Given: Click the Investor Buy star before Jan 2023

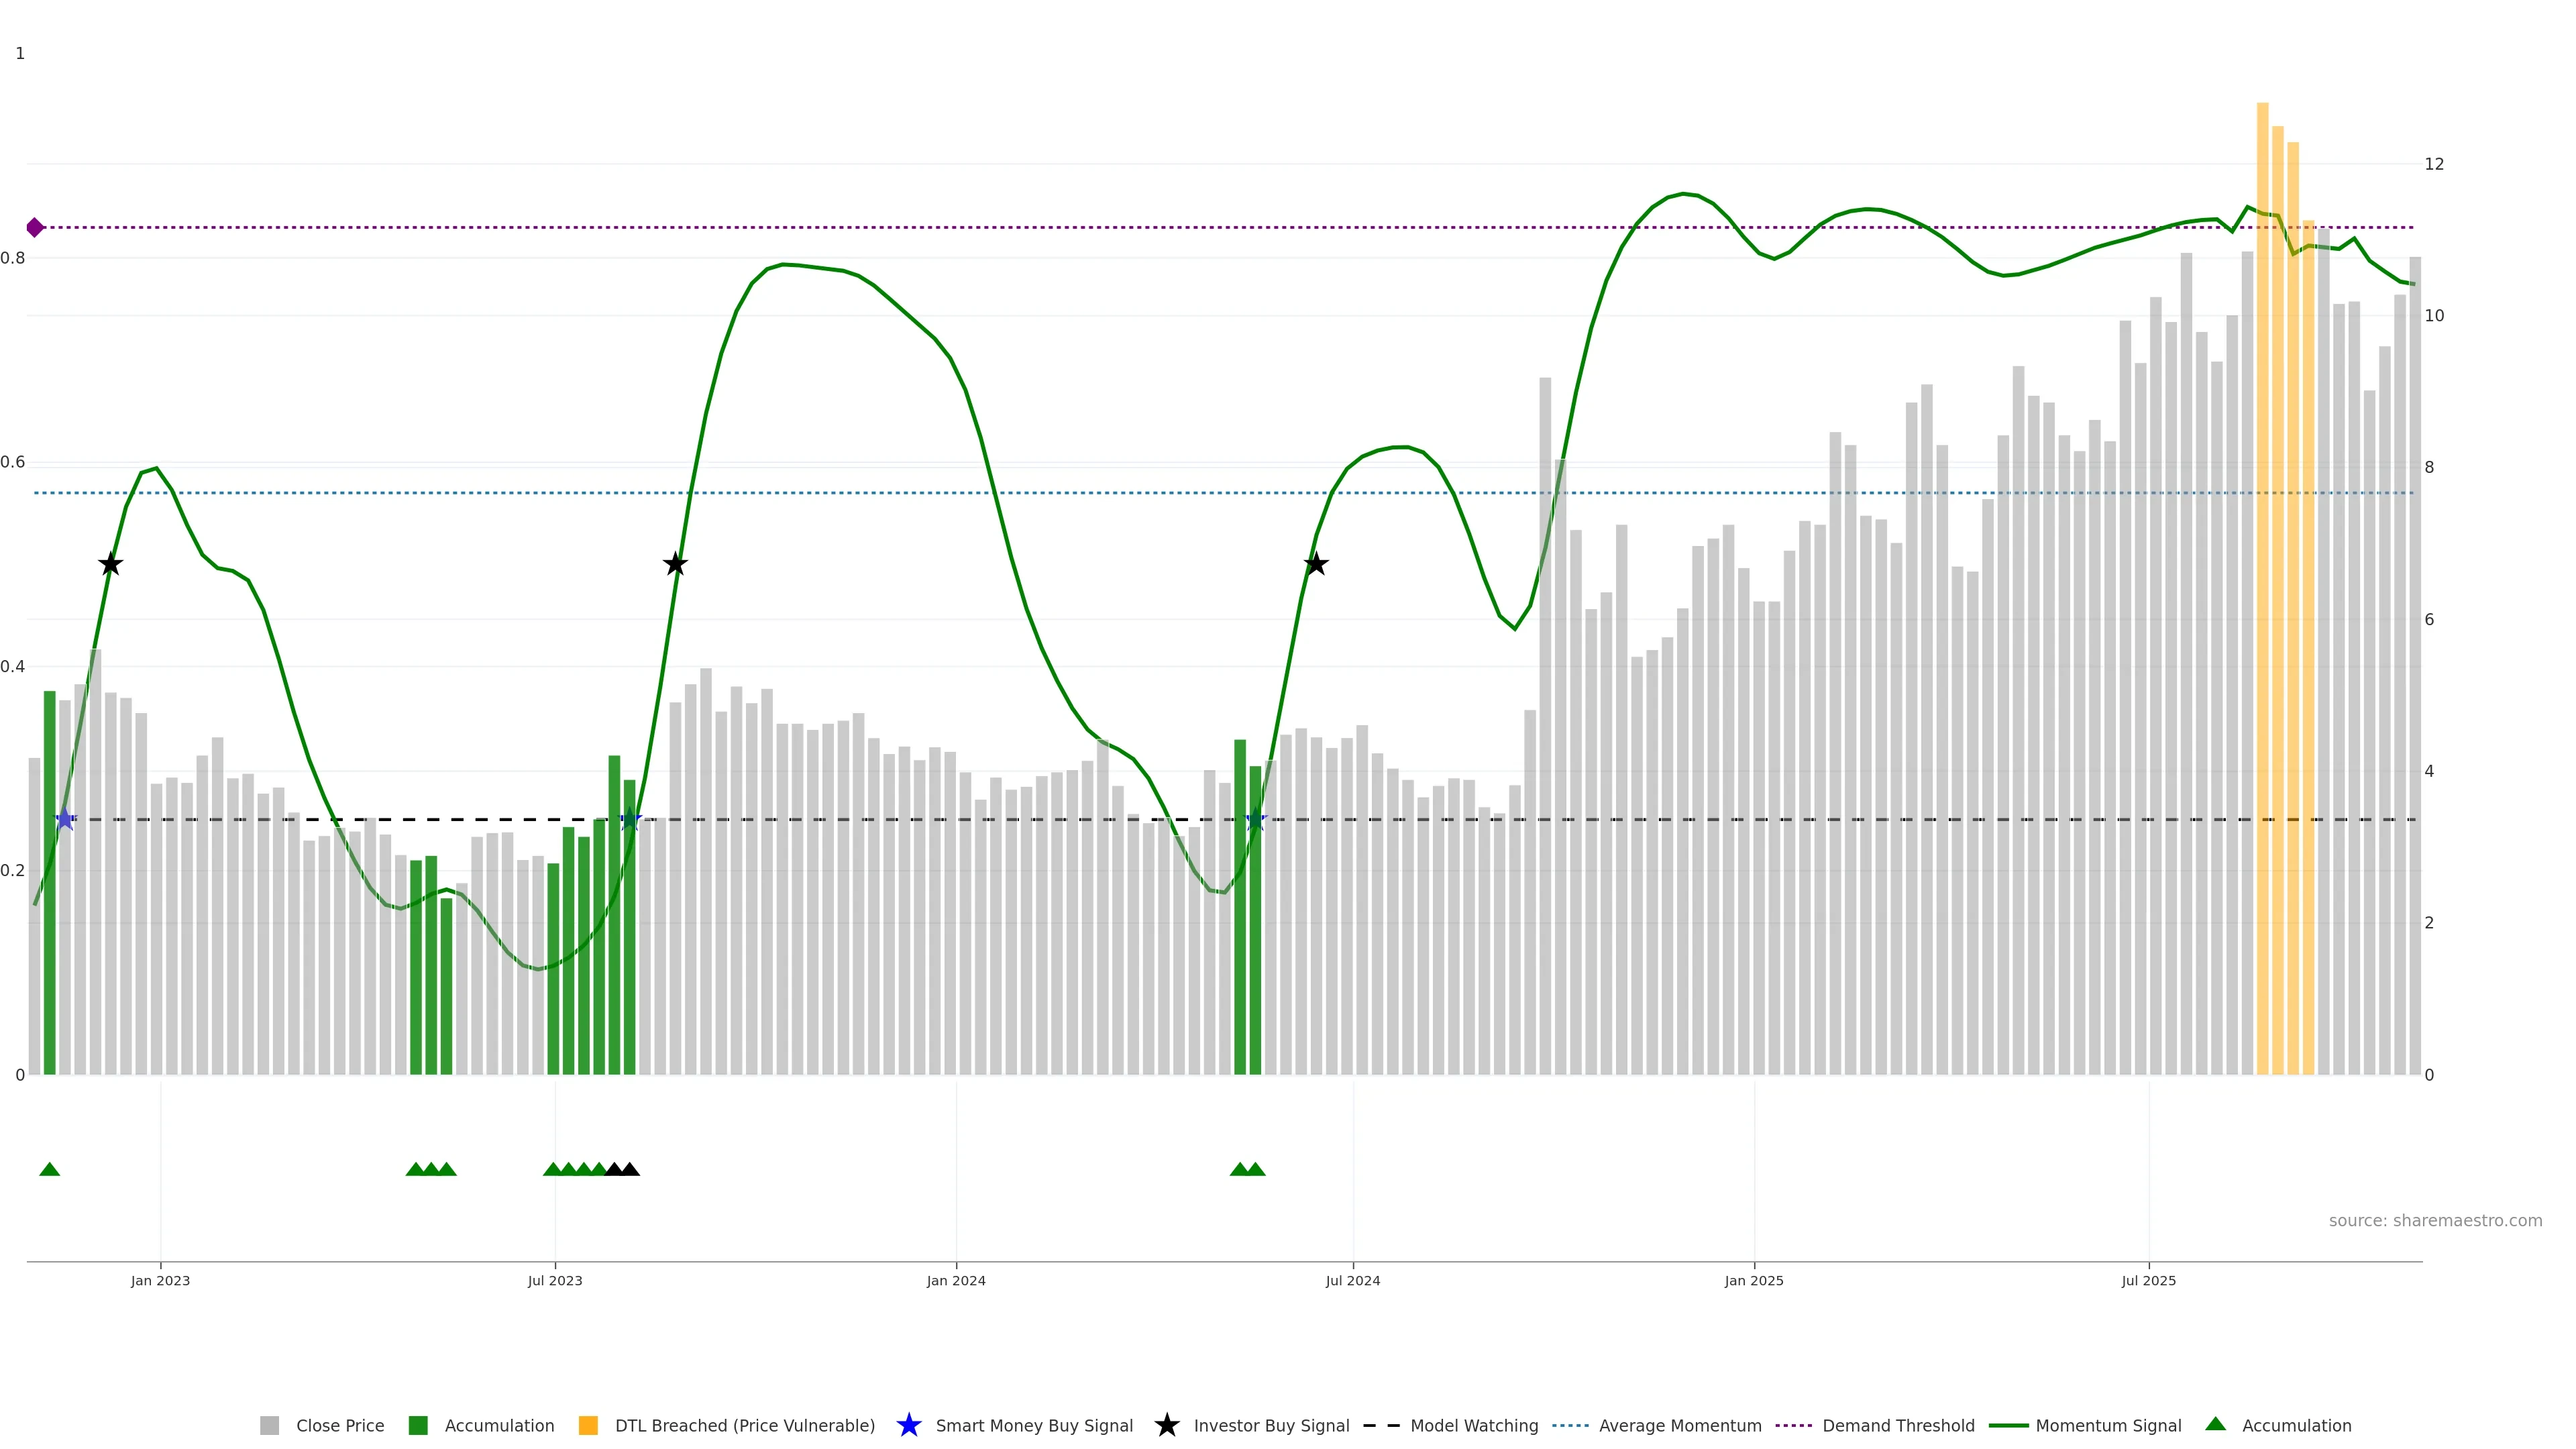Looking at the screenshot, I should 111,565.
